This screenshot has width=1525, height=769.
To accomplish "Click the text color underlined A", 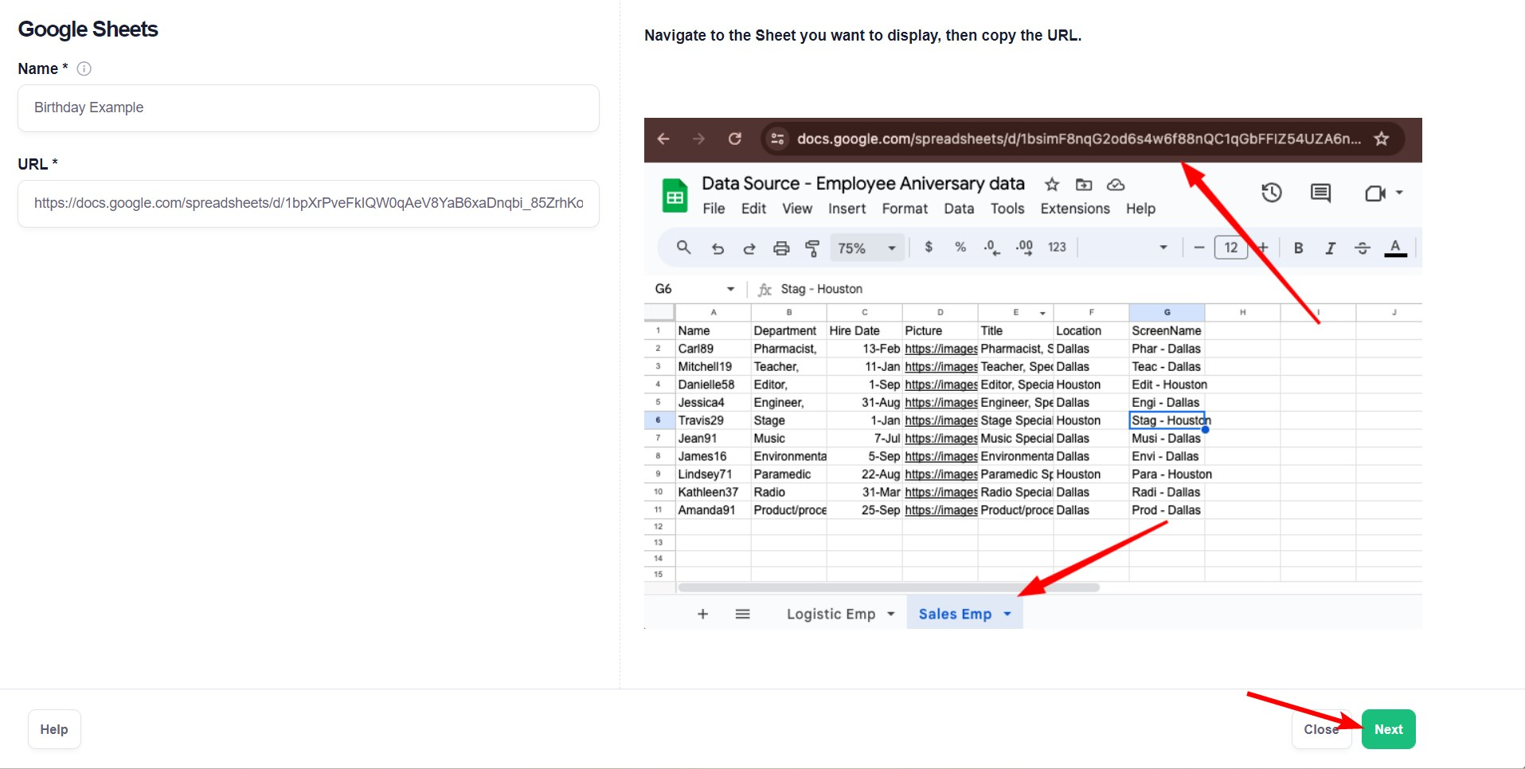I will (1395, 248).
